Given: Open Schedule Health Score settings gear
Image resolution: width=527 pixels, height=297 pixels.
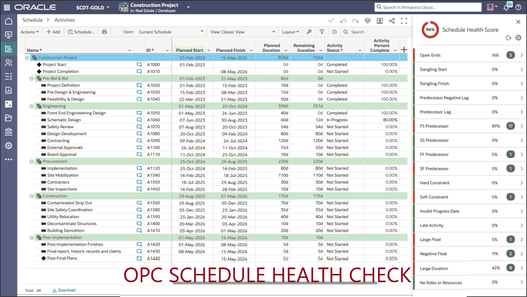Looking at the screenshot, I should pyautogui.click(x=518, y=38).
